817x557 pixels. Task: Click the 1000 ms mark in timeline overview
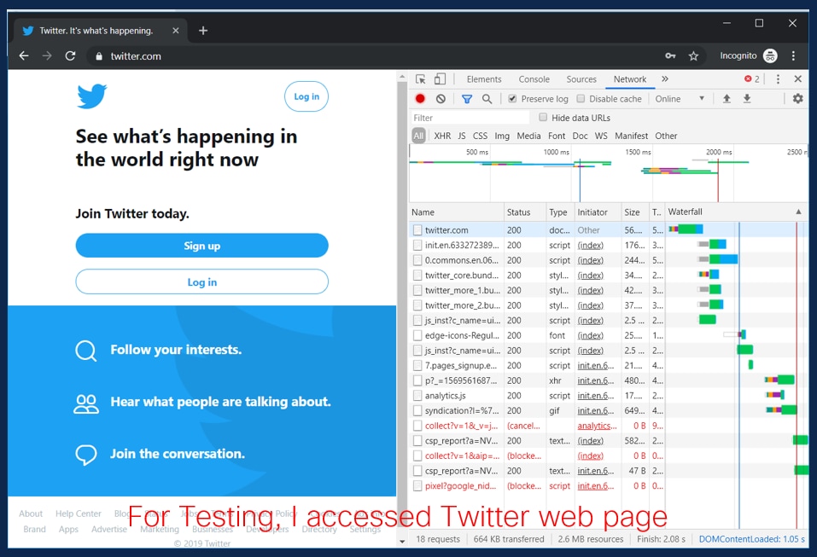pyautogui.click(x=557, y=152)
